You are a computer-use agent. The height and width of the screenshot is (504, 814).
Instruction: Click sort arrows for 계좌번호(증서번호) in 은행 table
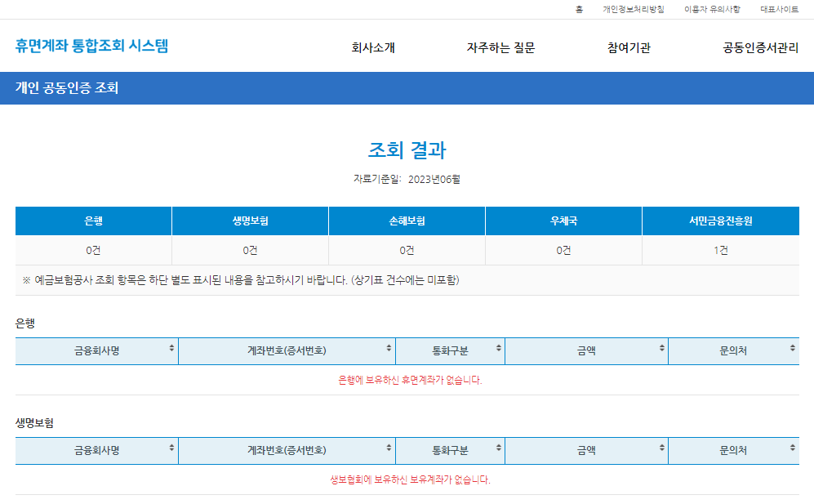pos(389,348)
